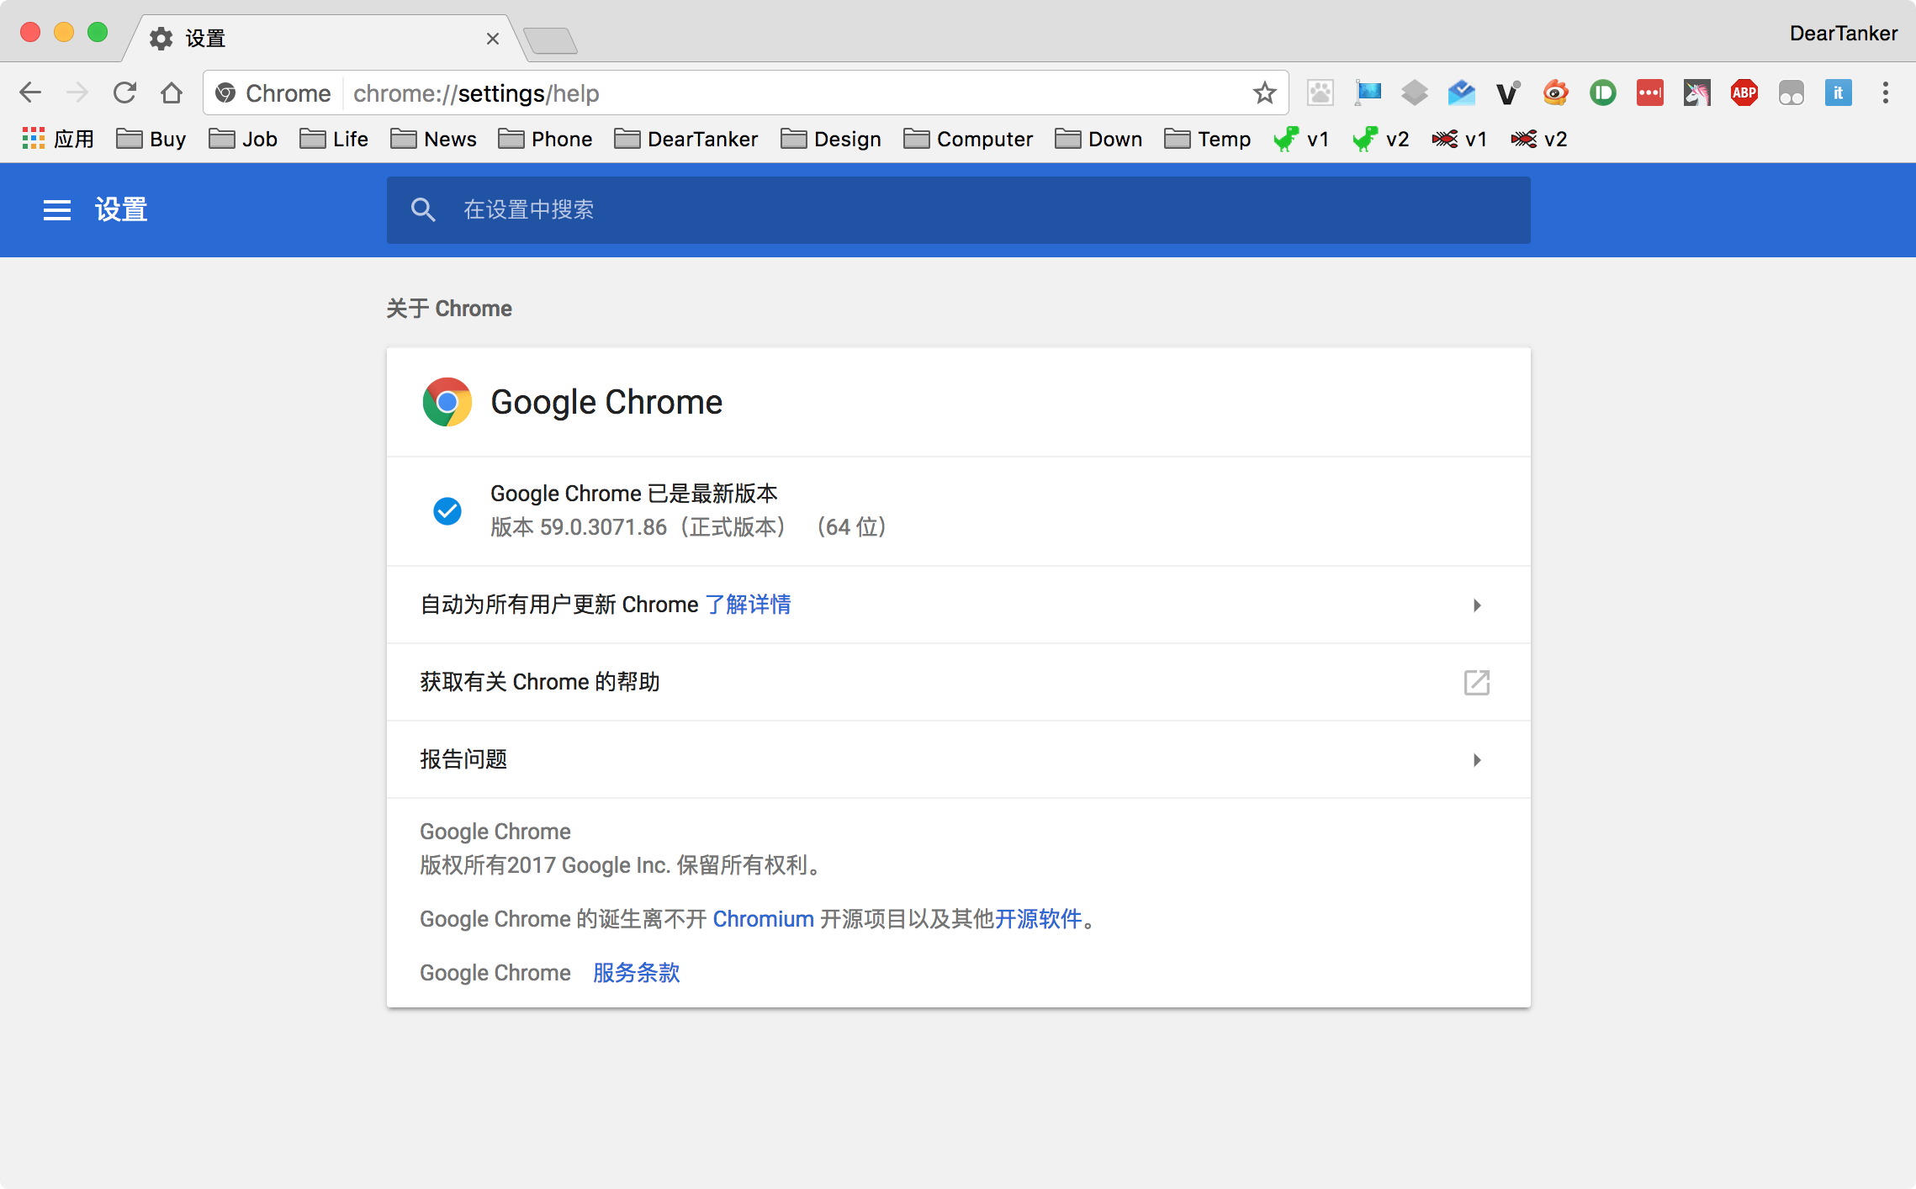1916x1189 pixels.
Task: Open the Temp bookmarks folder
Action: coord(1208,139)
